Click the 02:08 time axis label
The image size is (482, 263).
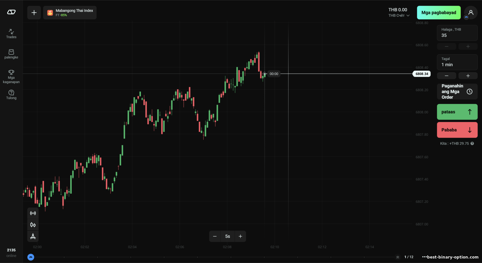[x=227, y=247]
